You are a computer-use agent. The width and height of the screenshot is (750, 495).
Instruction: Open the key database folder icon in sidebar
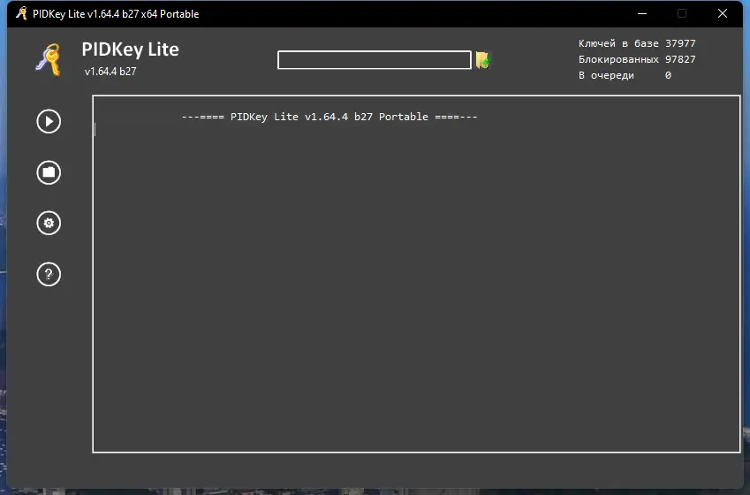pos(49,172)
